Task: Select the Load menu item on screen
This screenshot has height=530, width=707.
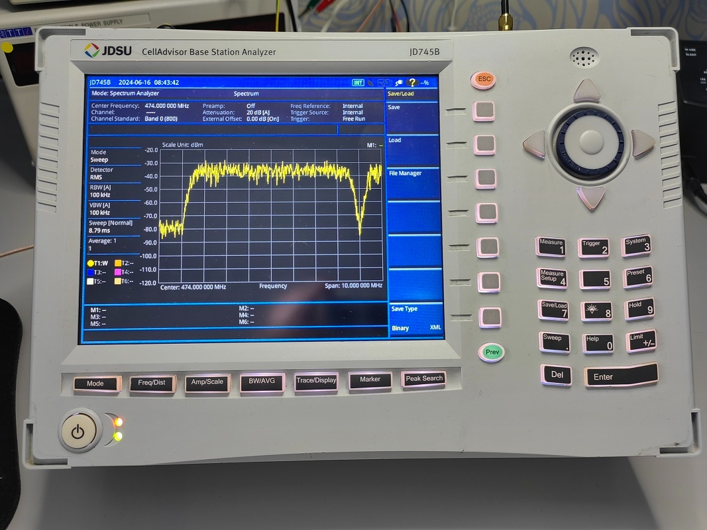Action: 413,150
